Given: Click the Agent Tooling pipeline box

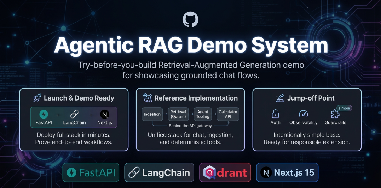Looking at the screenshot, I should pyautogui.click(x=203, y=114).
